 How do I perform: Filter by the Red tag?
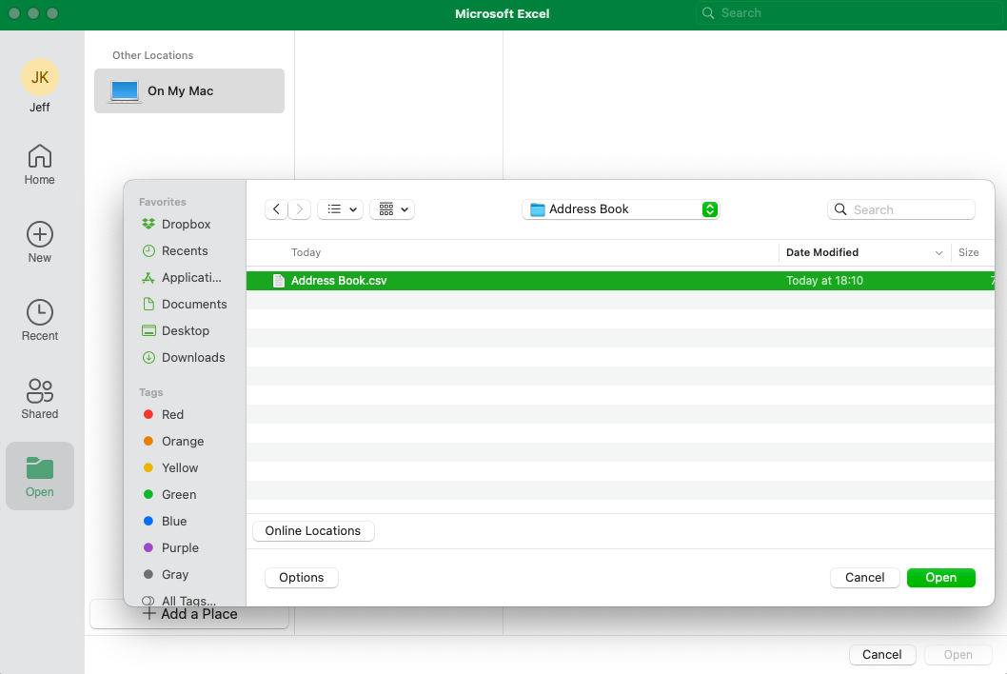coord(164,414)
